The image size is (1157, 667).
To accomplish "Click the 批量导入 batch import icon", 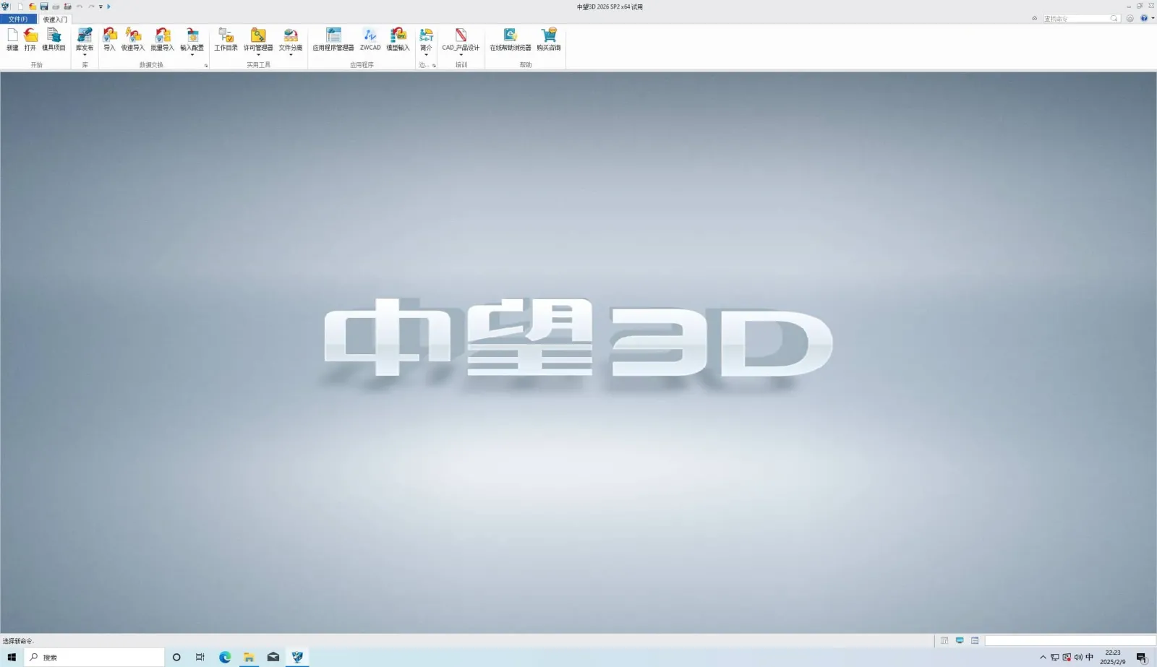I will coord(163,35).
